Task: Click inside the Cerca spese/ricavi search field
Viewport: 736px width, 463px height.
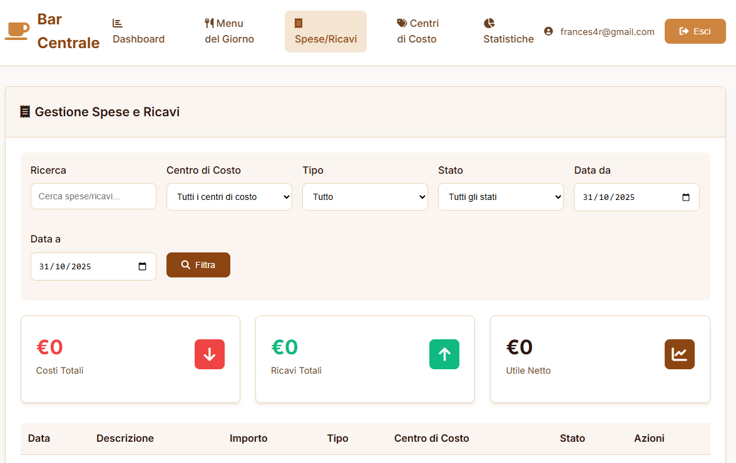Action: click(93, 196)
